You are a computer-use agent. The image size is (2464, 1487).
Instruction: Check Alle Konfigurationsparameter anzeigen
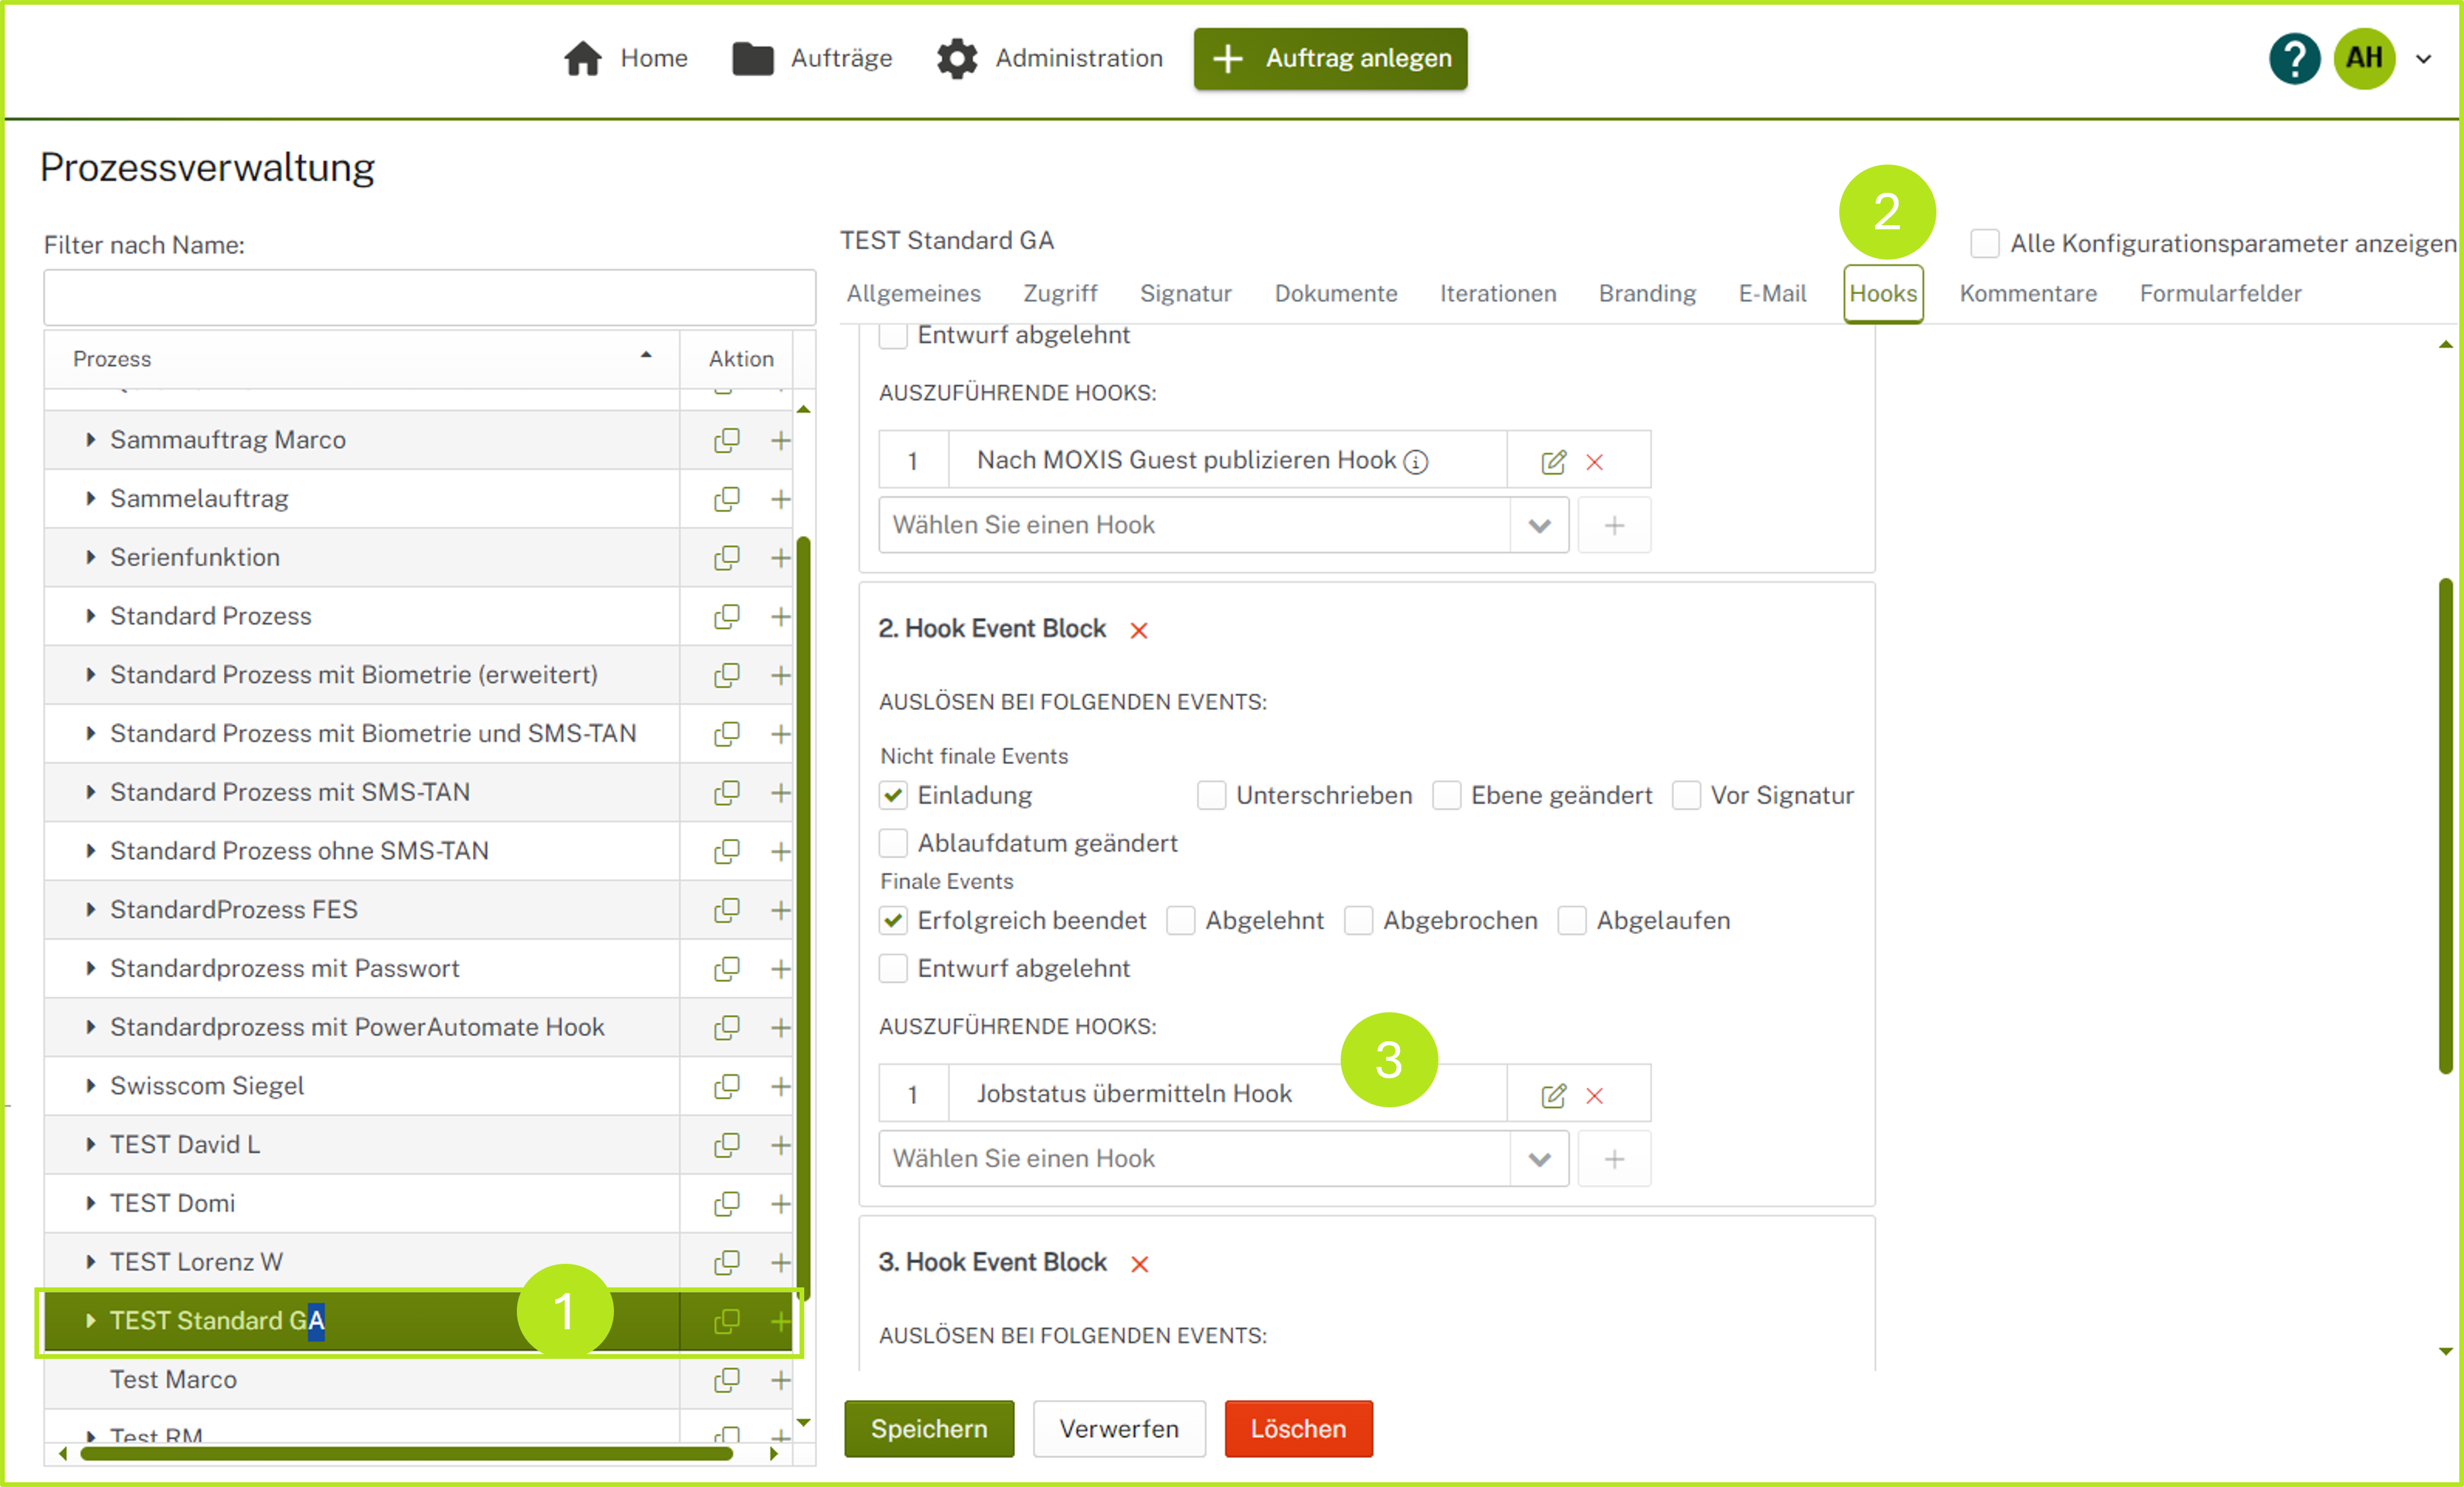tap(1984, 244)
